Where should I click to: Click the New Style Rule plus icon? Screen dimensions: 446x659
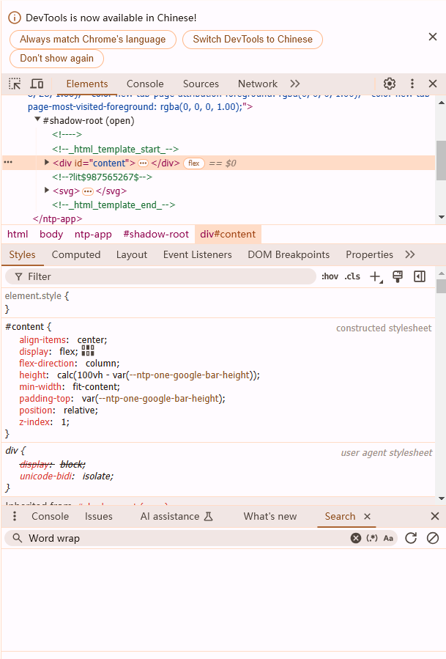click(376, 276)
